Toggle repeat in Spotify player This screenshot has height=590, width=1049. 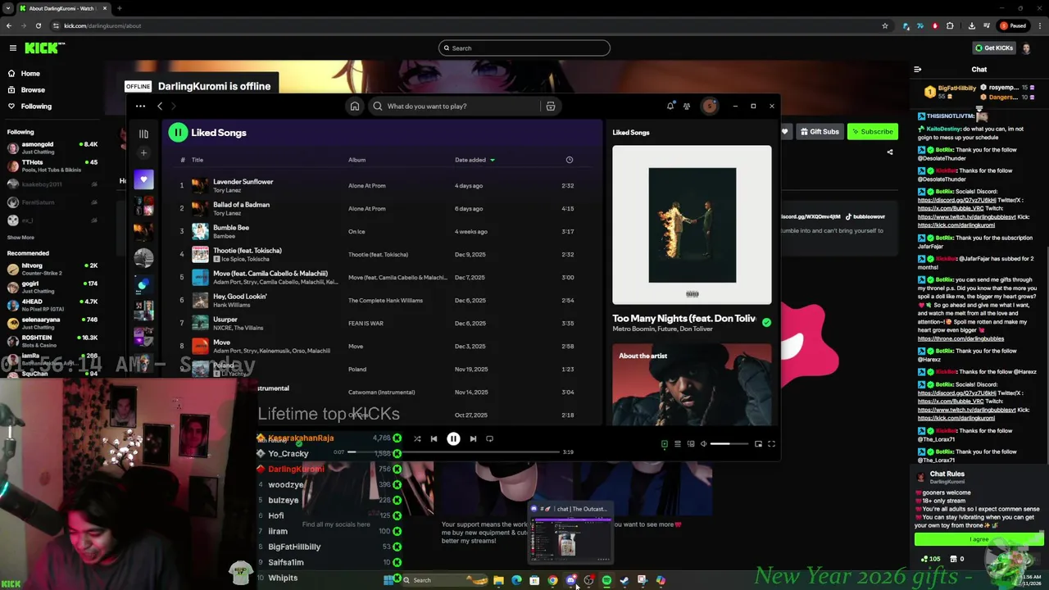coord(489,439)
